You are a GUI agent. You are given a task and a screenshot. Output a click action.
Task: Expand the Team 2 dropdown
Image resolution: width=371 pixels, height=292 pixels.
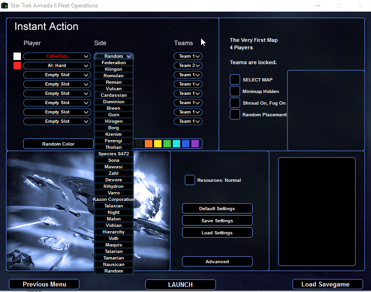tap(188, 66)
